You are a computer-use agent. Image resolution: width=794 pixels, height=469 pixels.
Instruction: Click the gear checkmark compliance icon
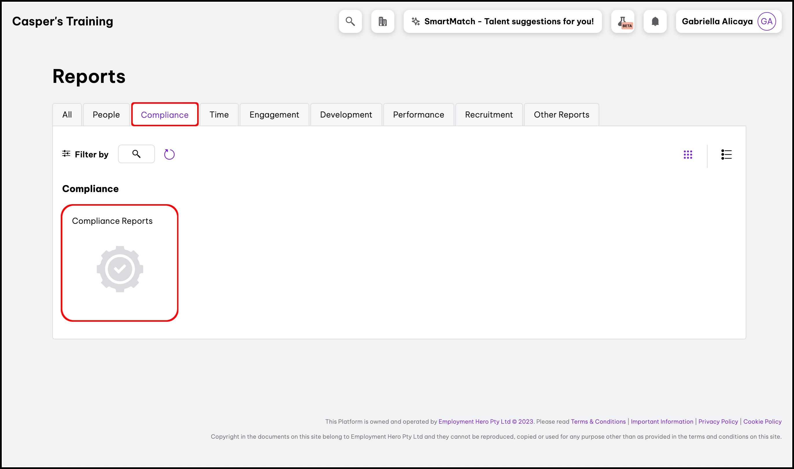pyautogui.click(x=120, y=269)
